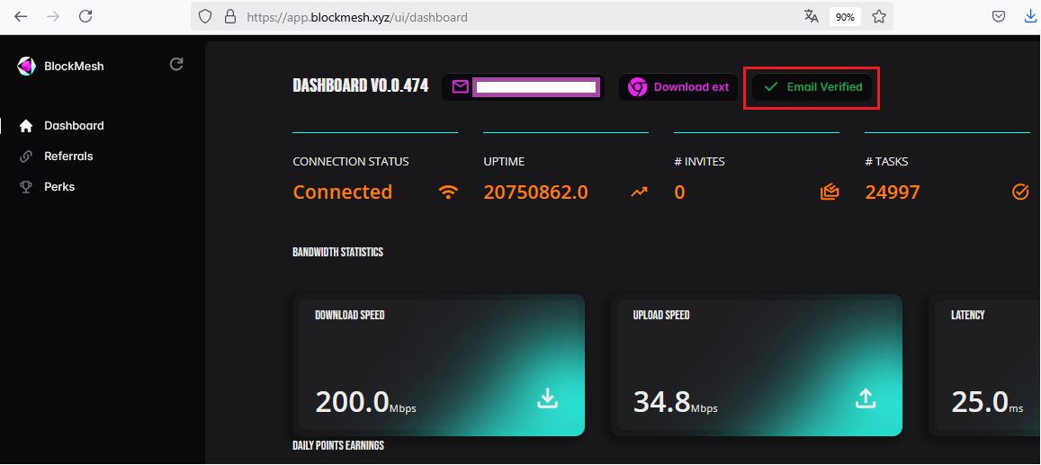Click the 90% zoom level badge
The image size is (1041, 465).
(845, 17)
